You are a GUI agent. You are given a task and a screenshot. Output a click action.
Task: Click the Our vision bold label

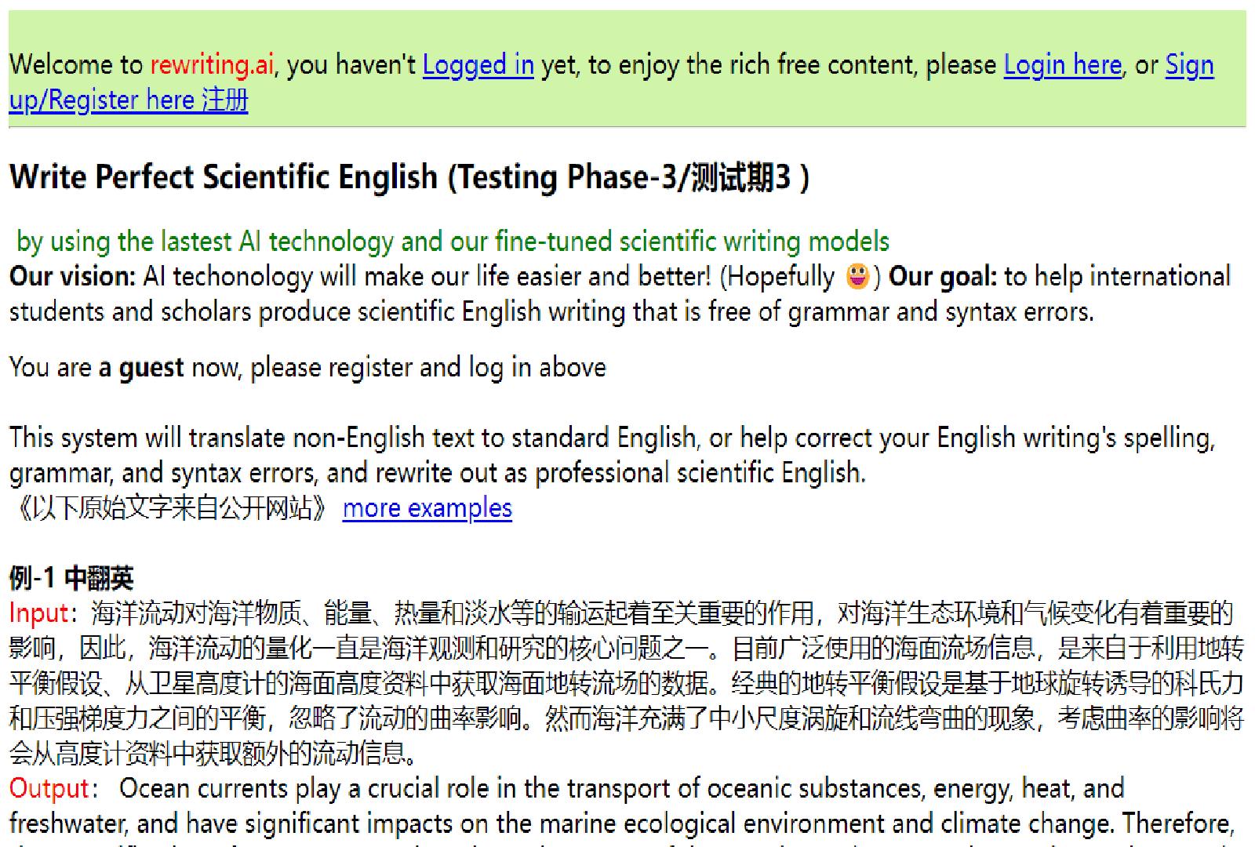[71, 276]
